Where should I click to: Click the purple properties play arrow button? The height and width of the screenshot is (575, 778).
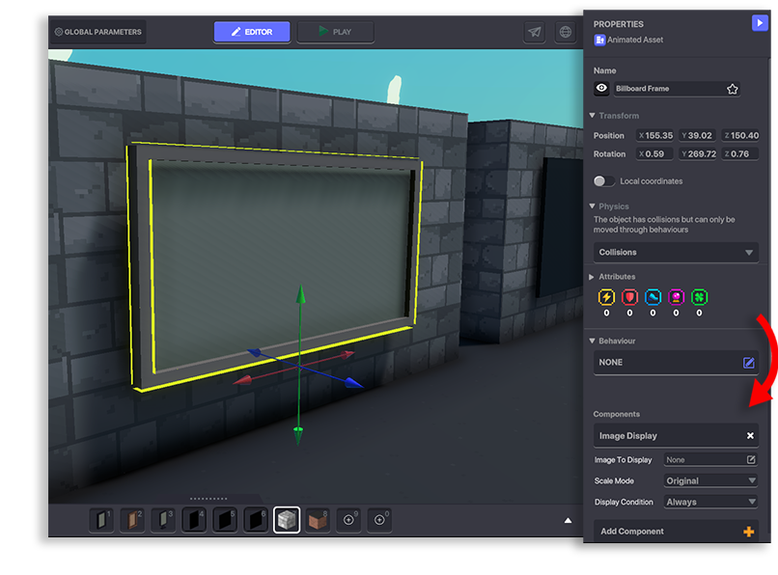coord(760,23)
